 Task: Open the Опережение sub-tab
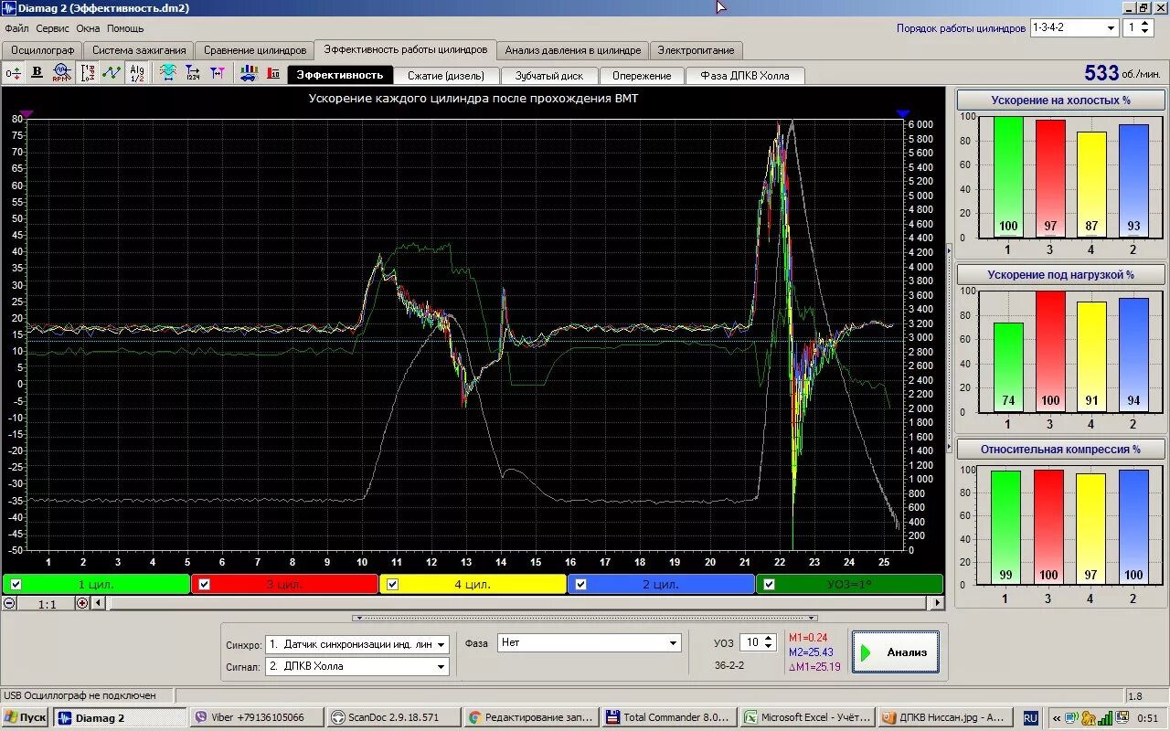coord(642,76)
